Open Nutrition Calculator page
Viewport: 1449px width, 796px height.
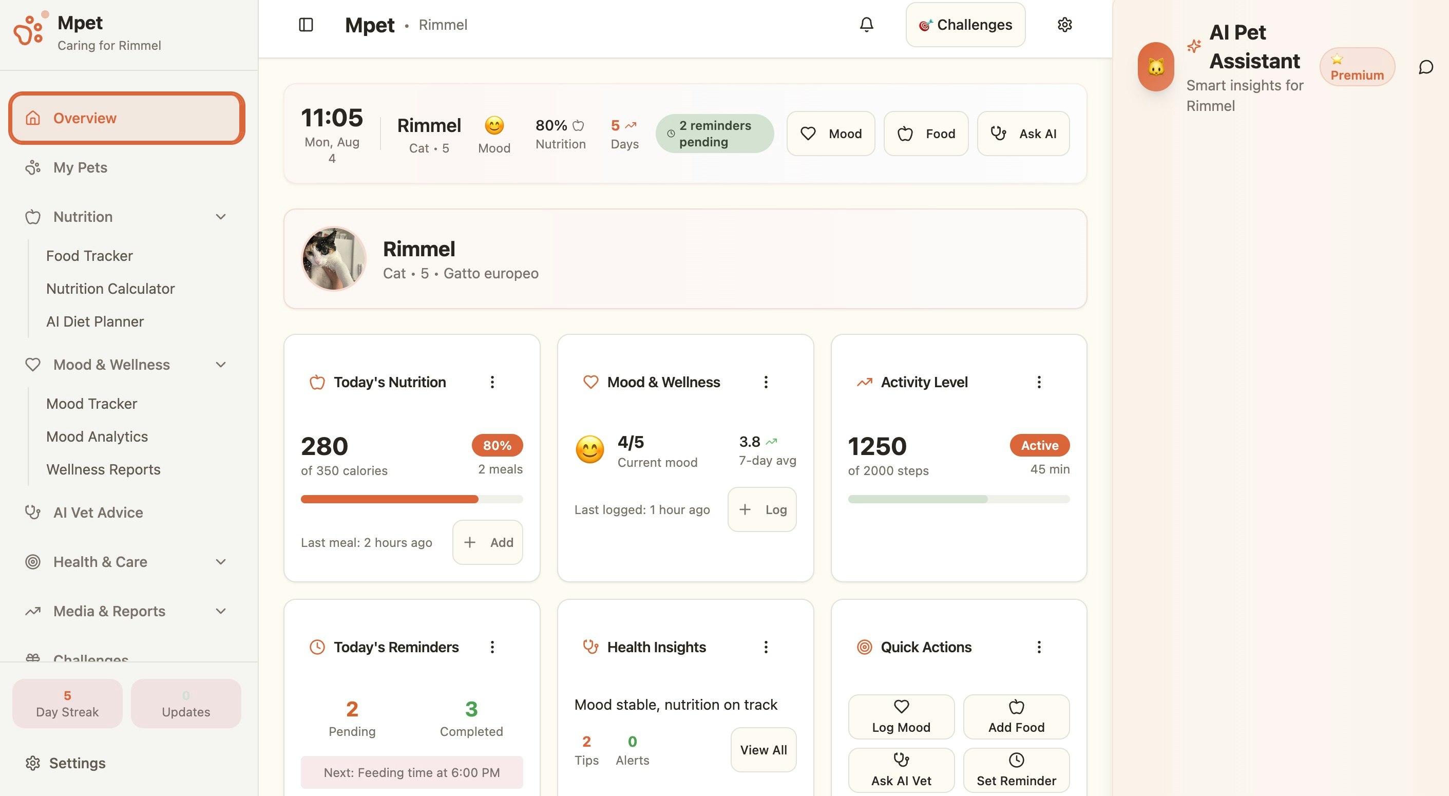[110, 289]
